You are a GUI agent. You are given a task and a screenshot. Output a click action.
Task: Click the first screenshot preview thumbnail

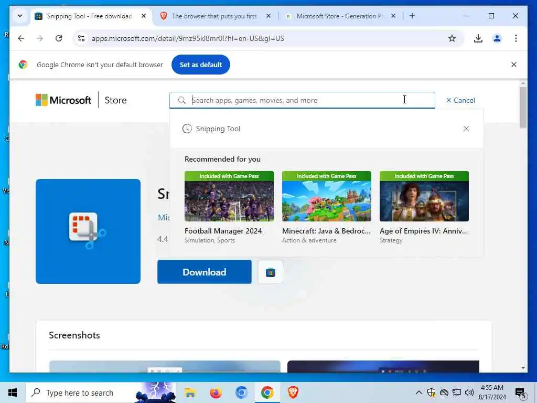pos(165,366)
